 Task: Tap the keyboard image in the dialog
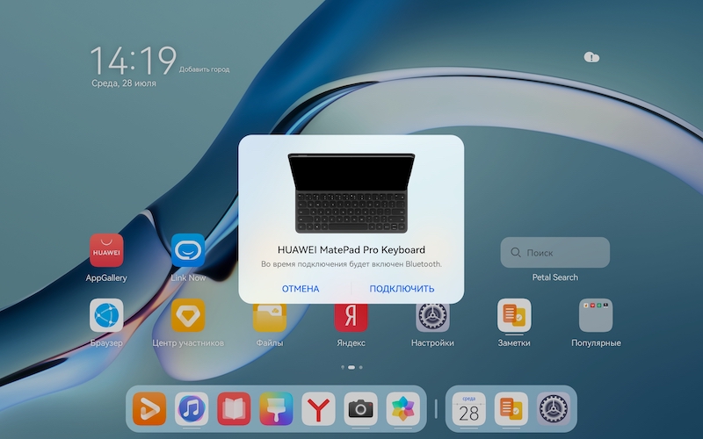point(351,193)
